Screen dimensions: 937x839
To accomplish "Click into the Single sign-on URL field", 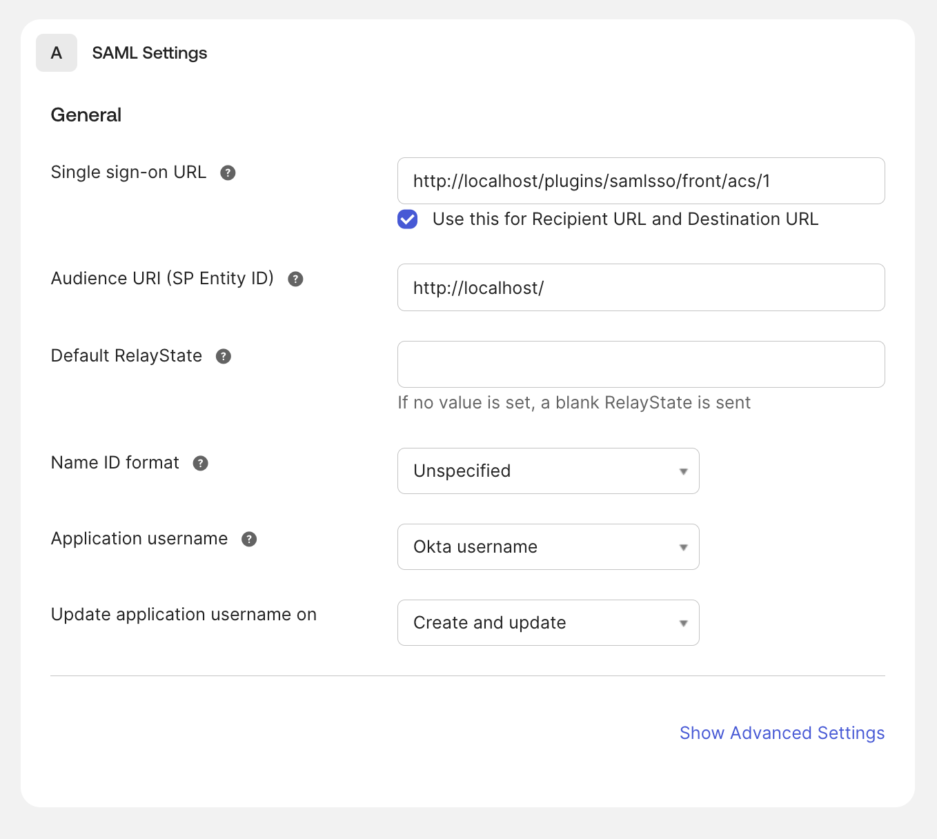I will [640, 181].
